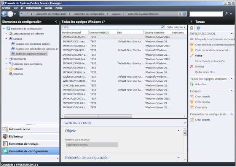Open the Biblioteca workspace

tap(16, 136)
